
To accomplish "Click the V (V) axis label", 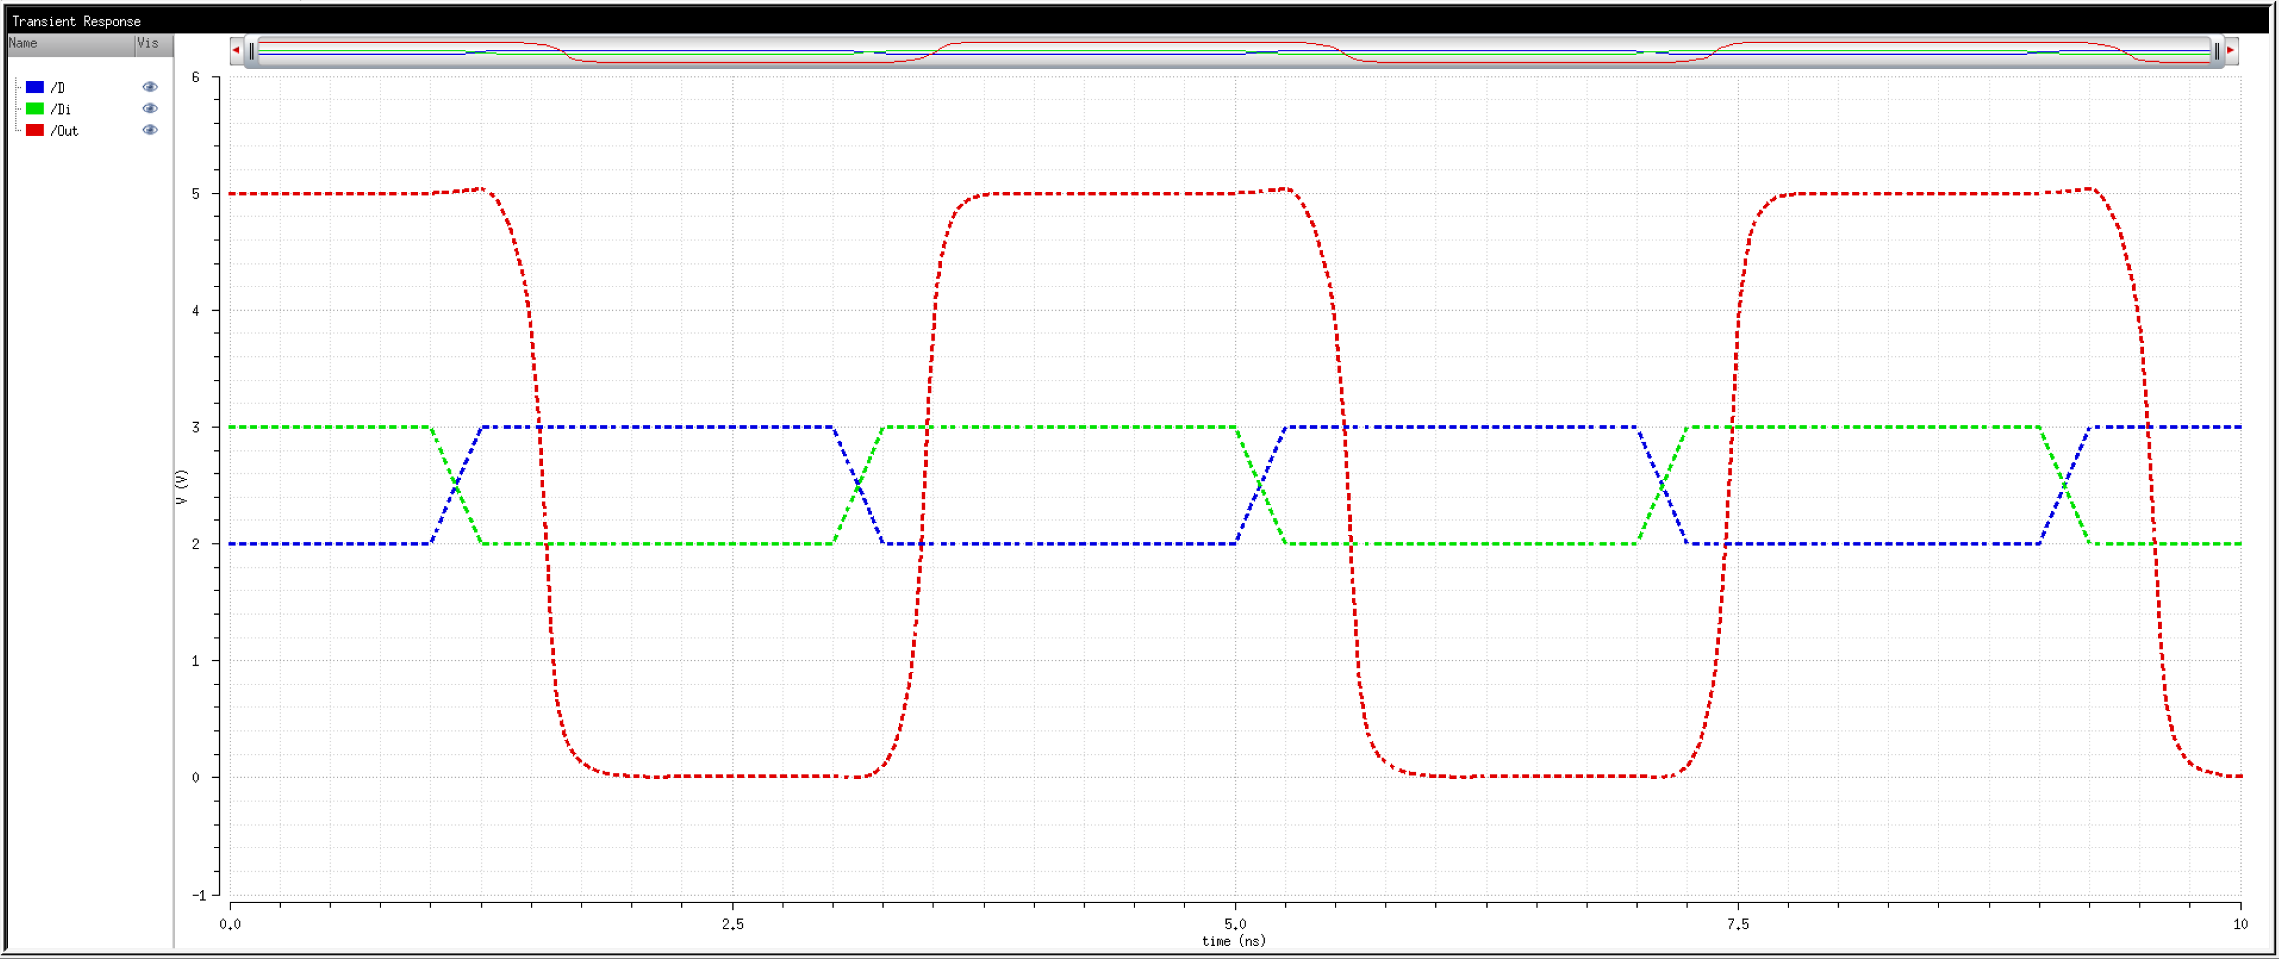I will tap(181, 488).
